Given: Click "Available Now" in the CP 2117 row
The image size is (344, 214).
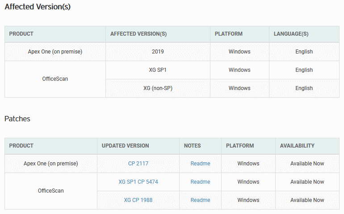Looking at the screenshot, I should [307, 164].
